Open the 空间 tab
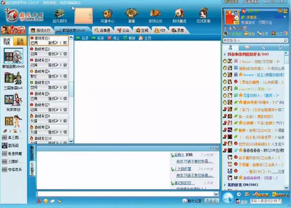Viewport: 291px width, 208px height. (x=142, y=30)
